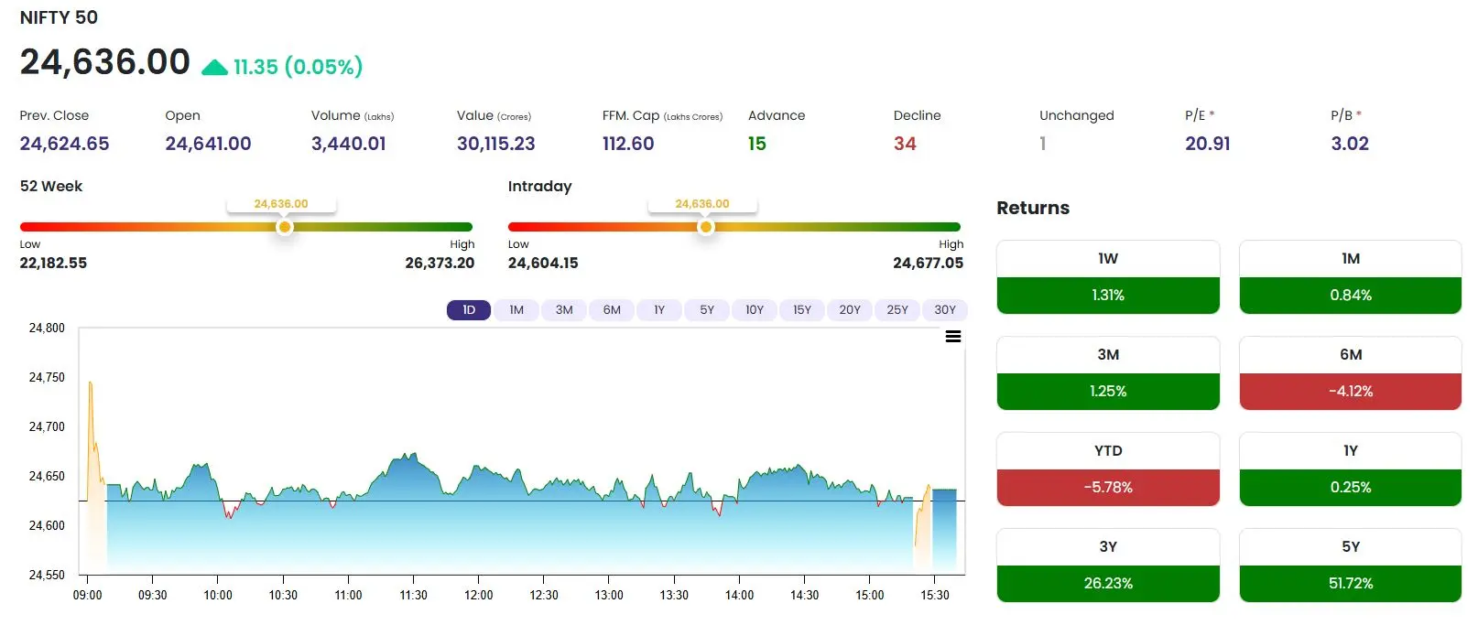The height and width of the screenshot is (625, 1478).
Task: Click the Volume value 3,440.01
Action: 348,144
